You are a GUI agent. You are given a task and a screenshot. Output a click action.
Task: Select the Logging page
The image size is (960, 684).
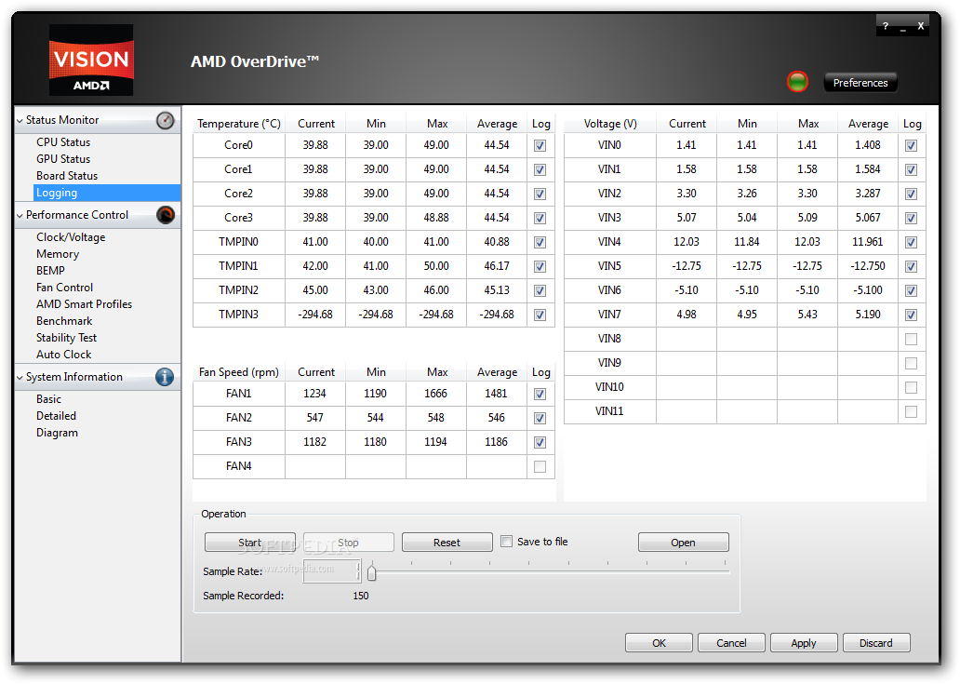point(107,193)
